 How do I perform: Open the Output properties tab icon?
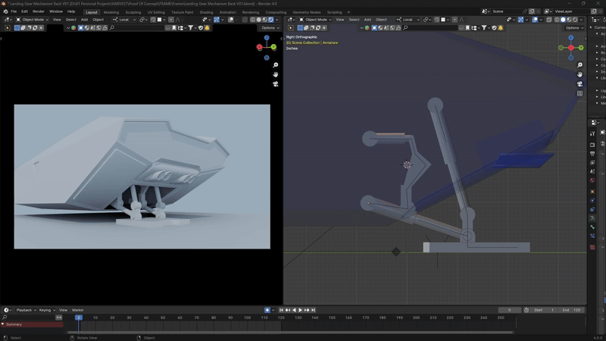point(592,154)
